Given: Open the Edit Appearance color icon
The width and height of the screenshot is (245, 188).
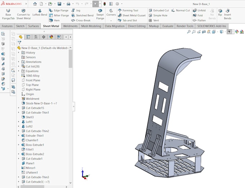Looking at the screenshot, I should (237, 32).
